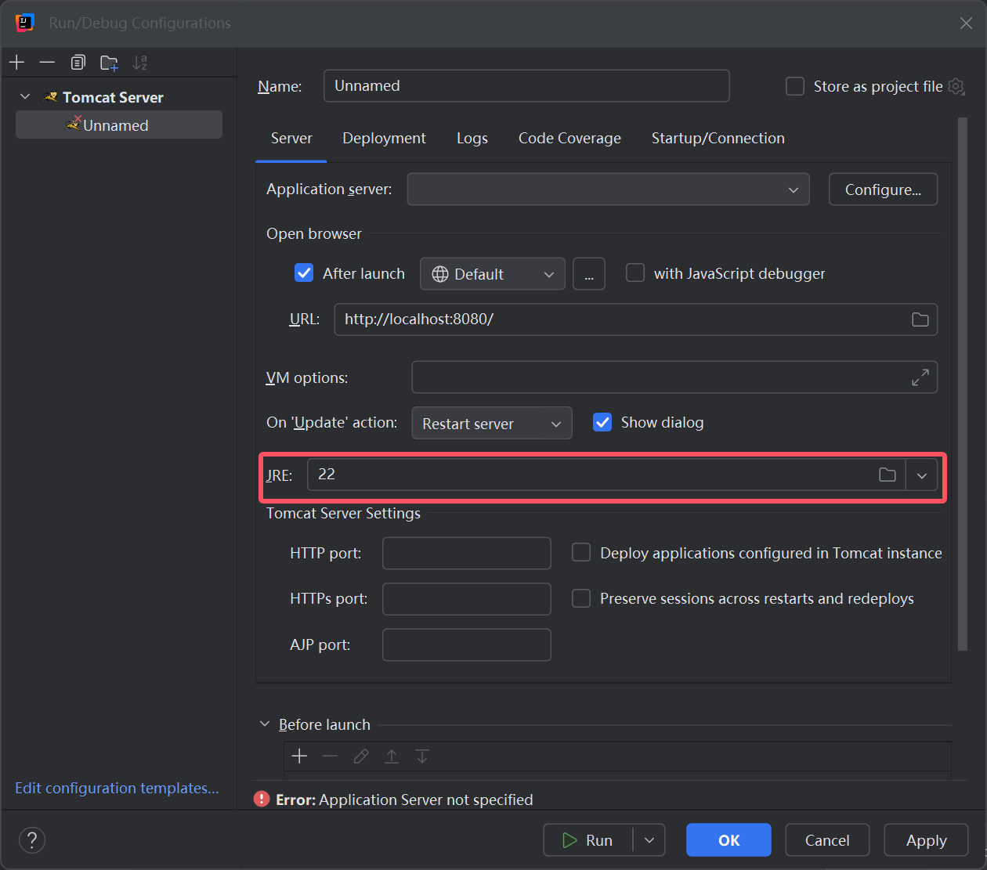Viewport: 987px width, 870px height.
Task: Collapse the Before launch section
Action: coord(265,724)
